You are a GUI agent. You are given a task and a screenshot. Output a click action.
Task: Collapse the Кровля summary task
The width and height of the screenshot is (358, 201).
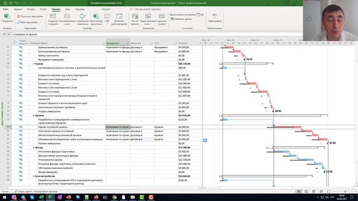(x=34, y=116)
